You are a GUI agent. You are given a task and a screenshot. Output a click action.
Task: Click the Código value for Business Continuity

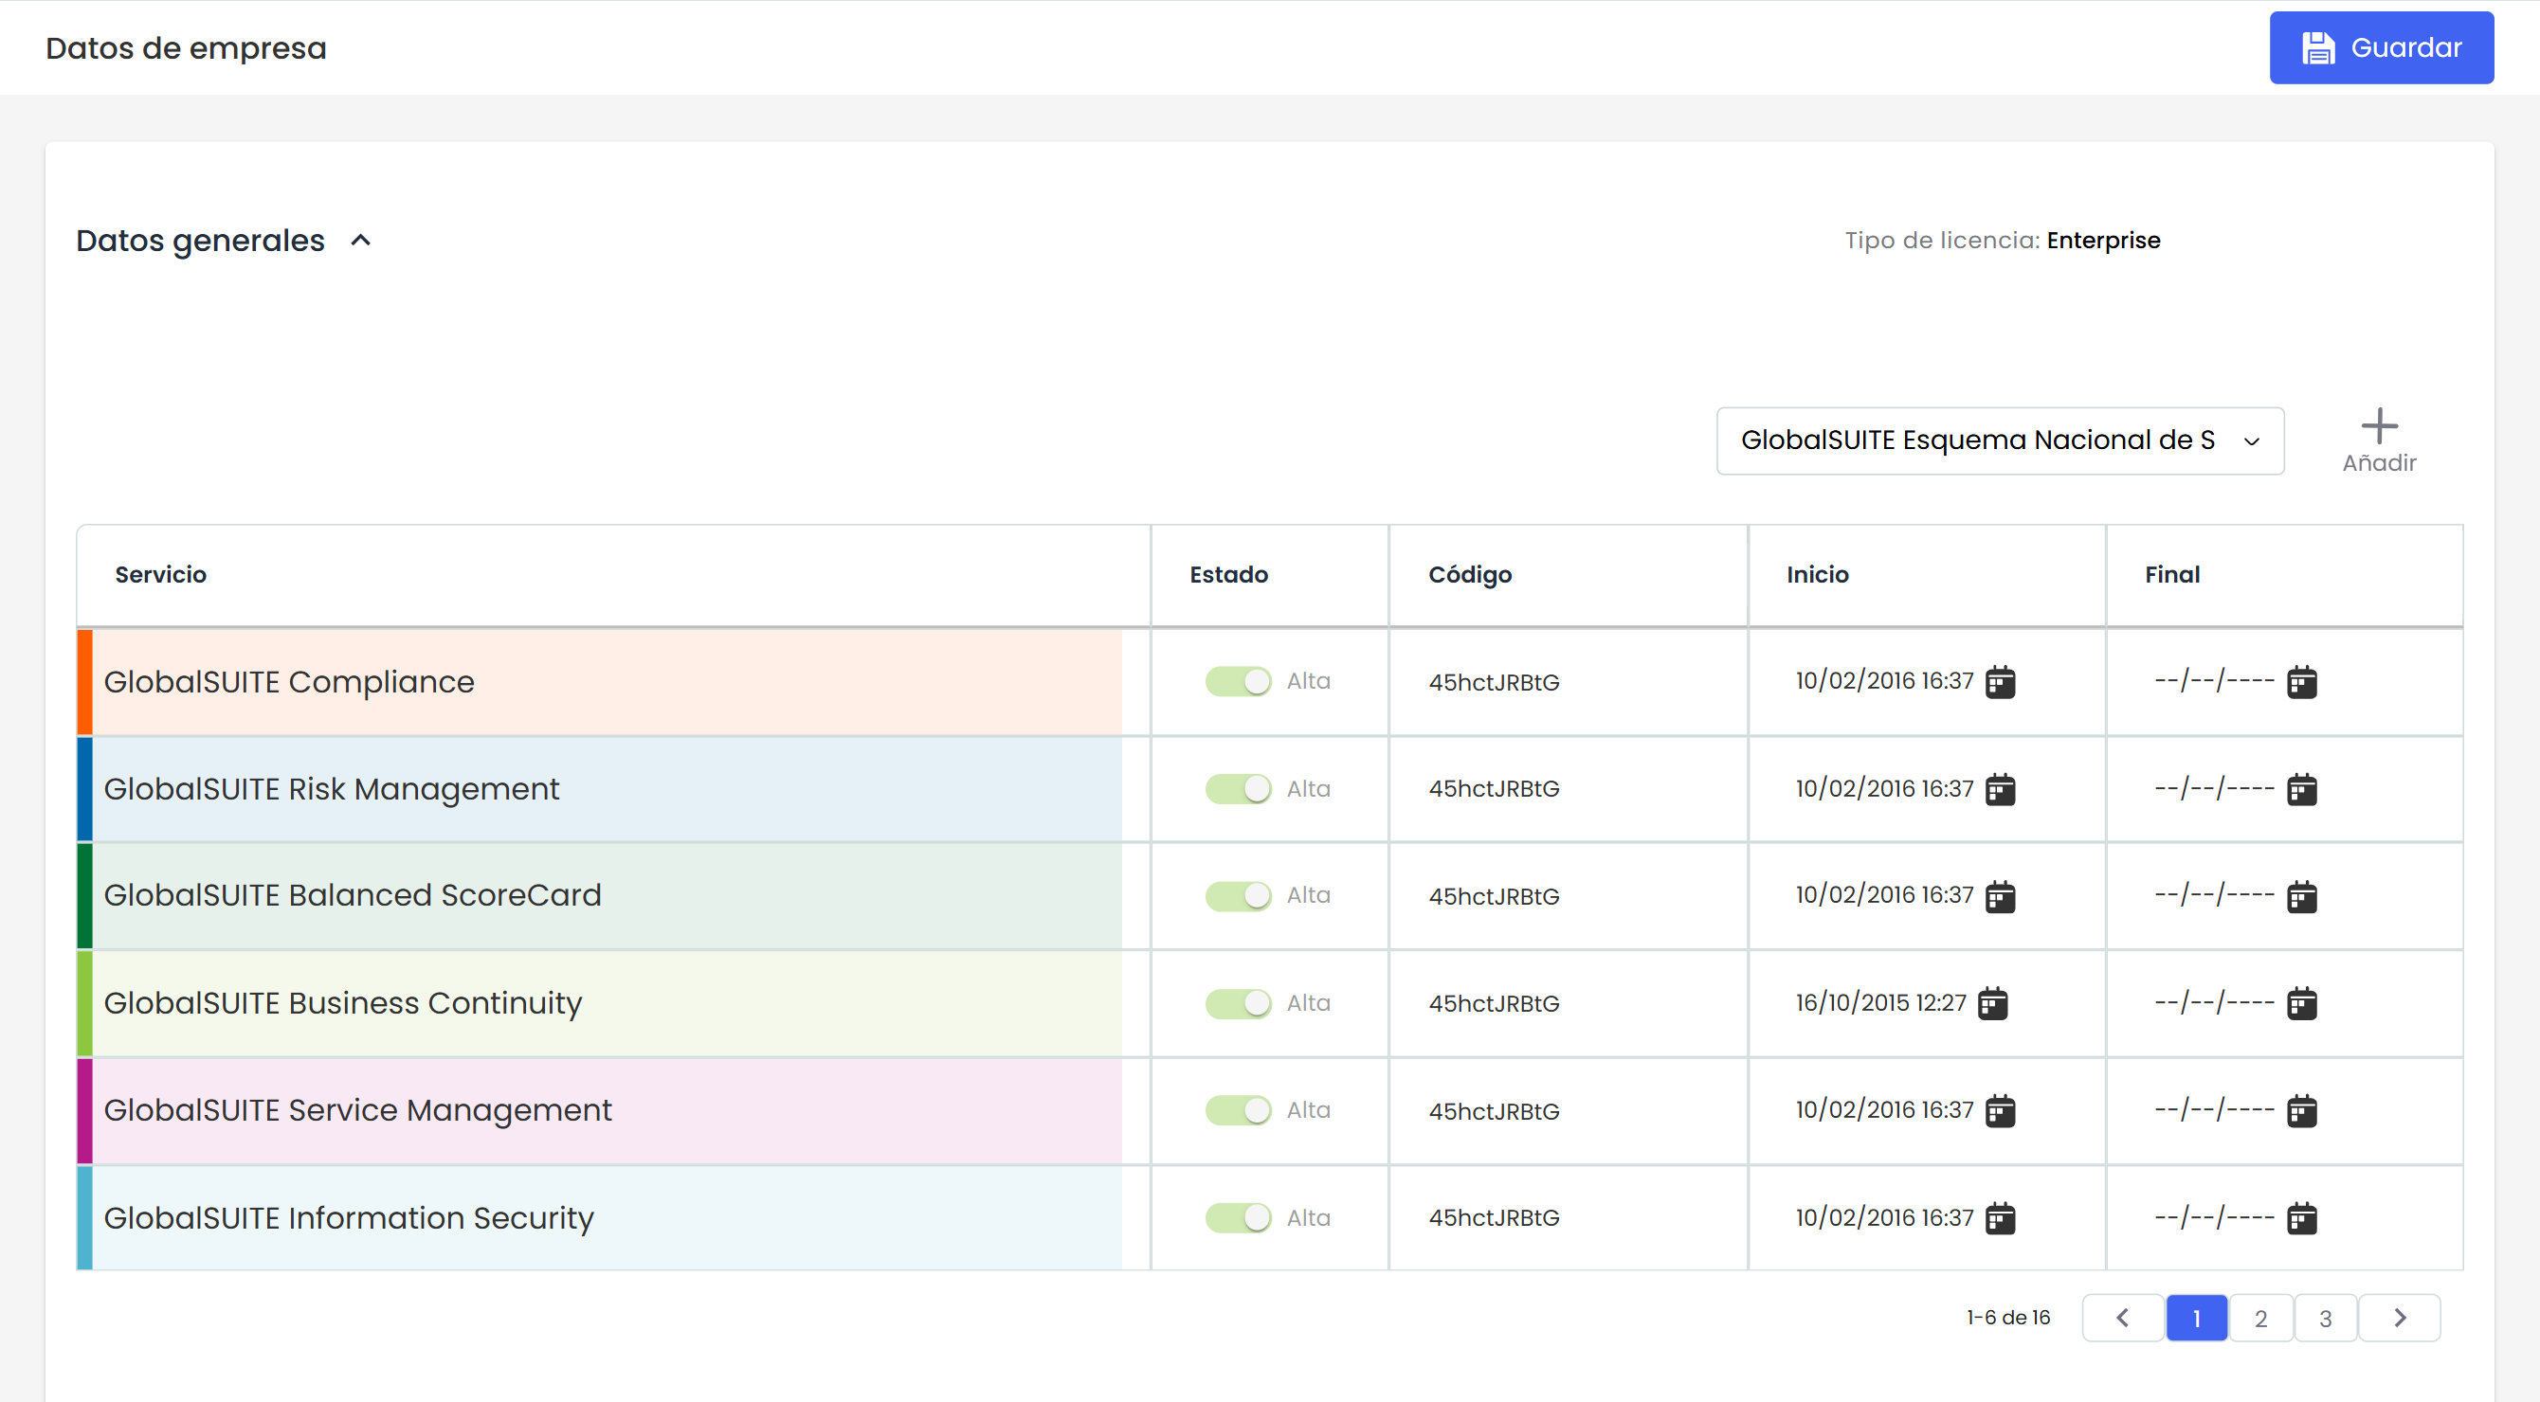1494,1003
